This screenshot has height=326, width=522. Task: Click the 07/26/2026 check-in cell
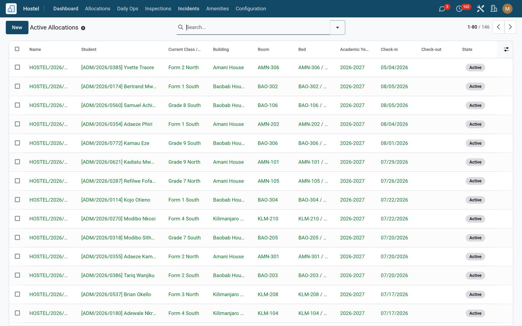click(x=394, y=181)
